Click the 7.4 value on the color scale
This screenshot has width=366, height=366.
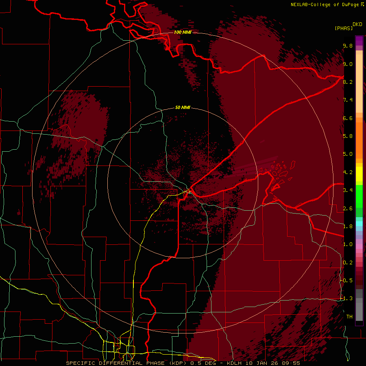(x=348, y=100)
